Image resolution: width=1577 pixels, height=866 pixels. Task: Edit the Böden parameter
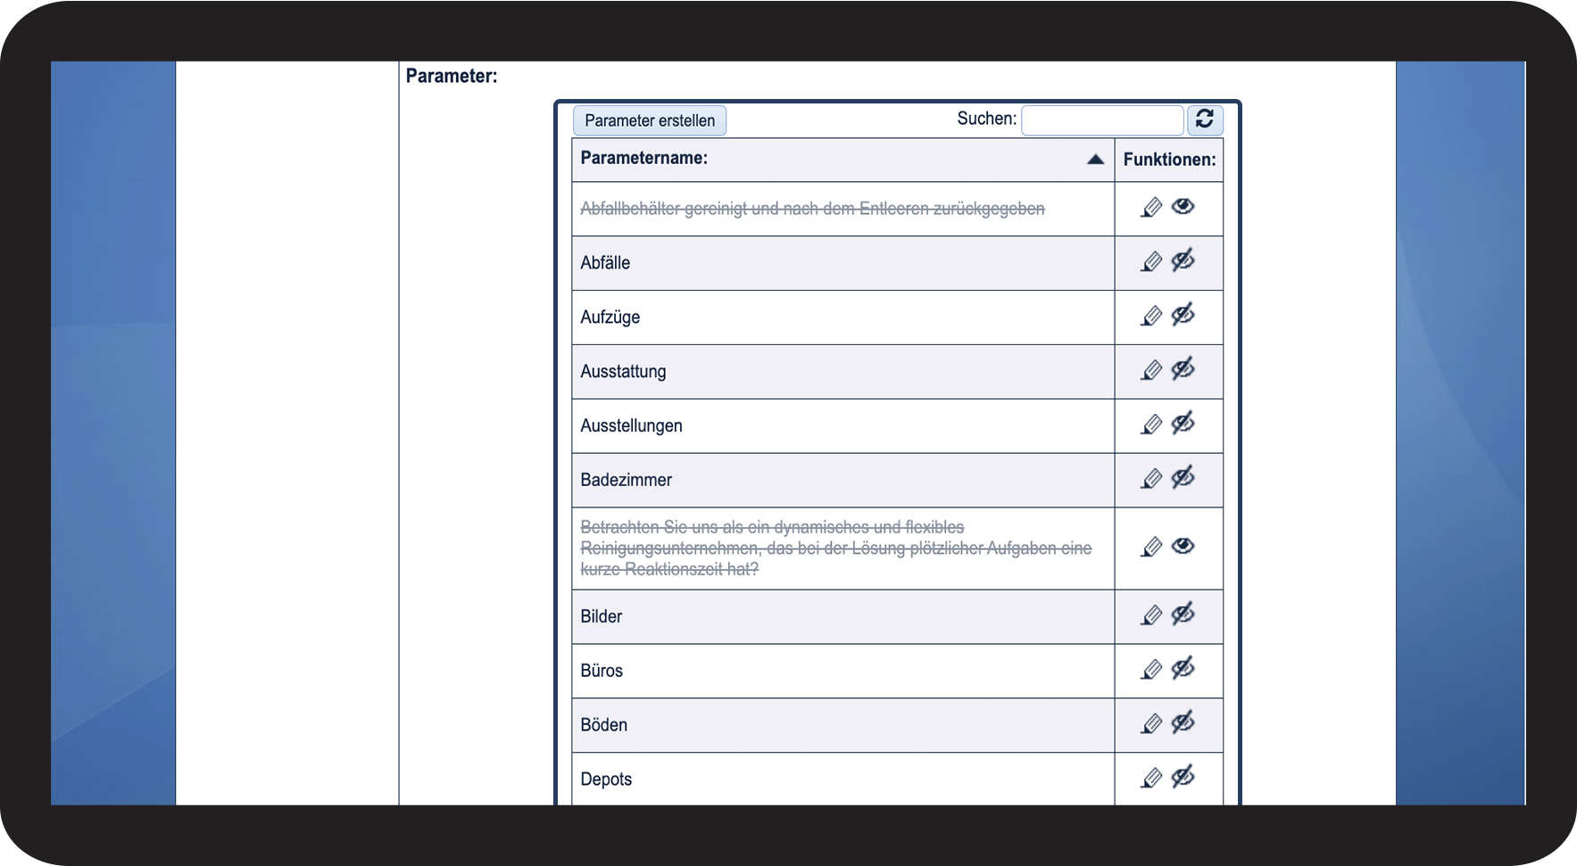(x=1152, y=725)
